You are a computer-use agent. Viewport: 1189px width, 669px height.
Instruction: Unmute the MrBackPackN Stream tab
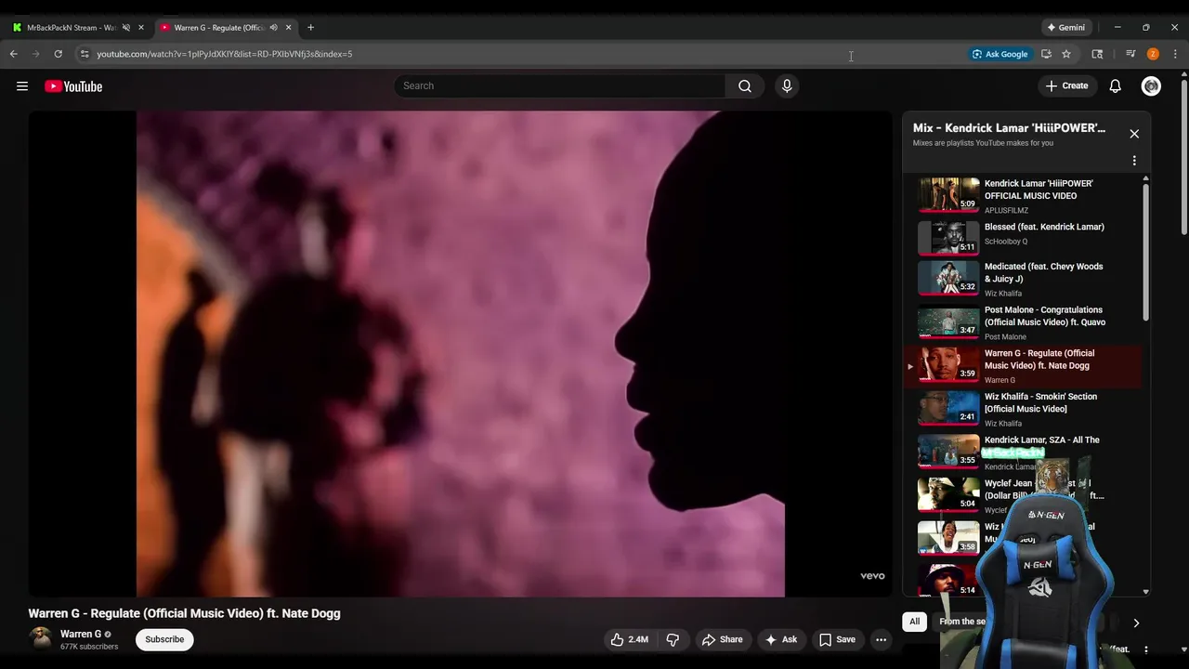click(126, 28)
